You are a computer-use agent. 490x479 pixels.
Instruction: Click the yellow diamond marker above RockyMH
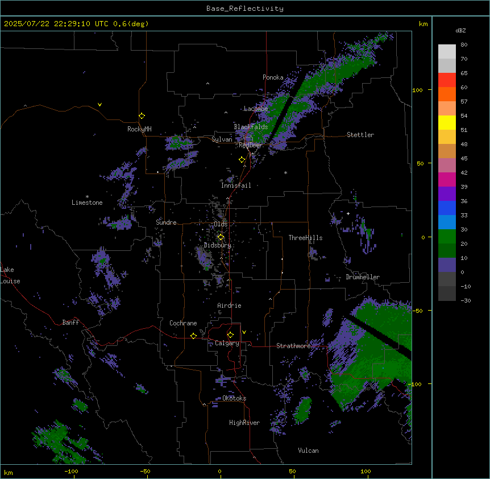click(x=142, y=115)
